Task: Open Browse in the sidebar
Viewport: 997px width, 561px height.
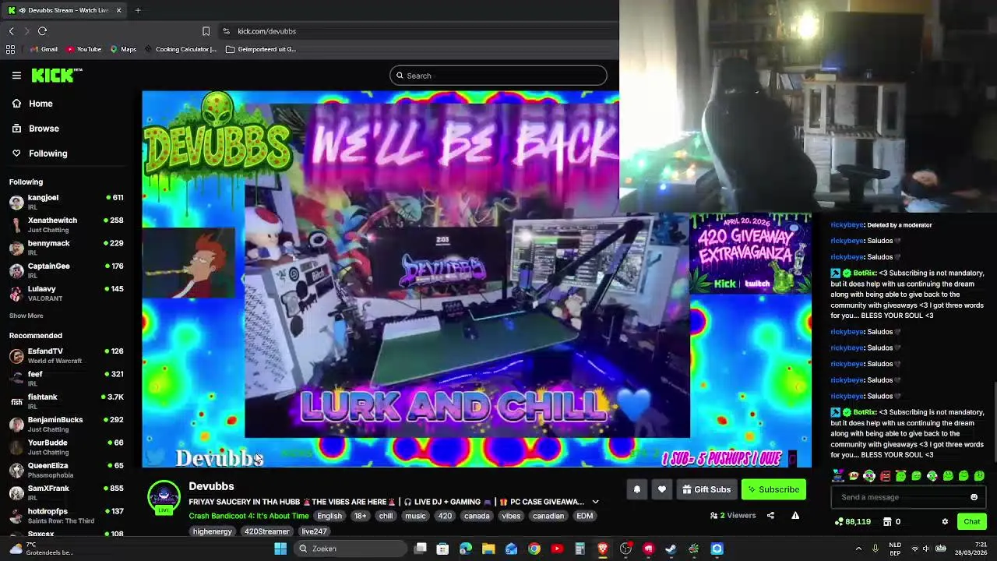Action: point(66,129)
